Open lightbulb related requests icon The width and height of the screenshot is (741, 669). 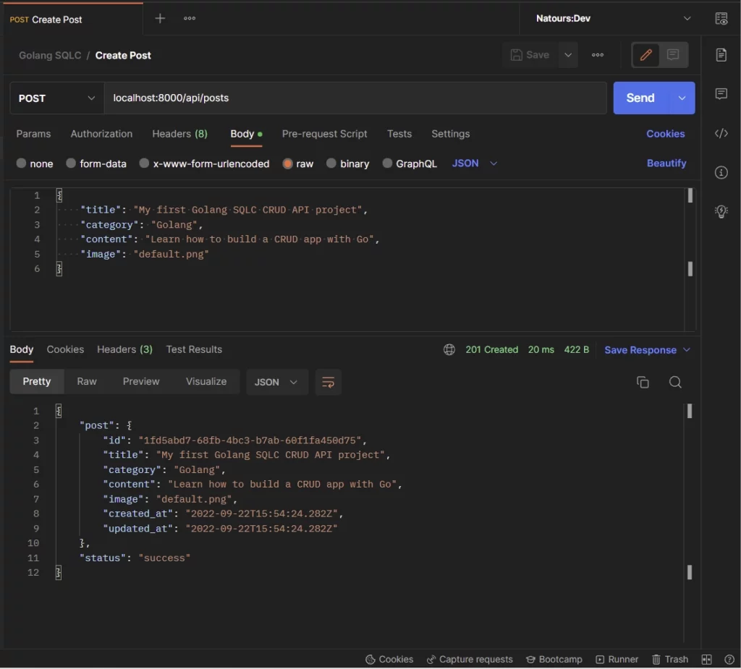(x=721, y=211)
